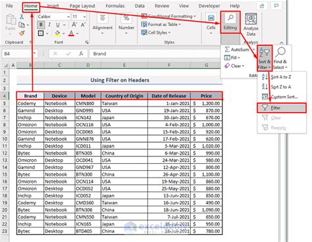Click the AutoSum button
Image resolution: width=312 pixels, height=242 pixels.
tap(237, 49)
